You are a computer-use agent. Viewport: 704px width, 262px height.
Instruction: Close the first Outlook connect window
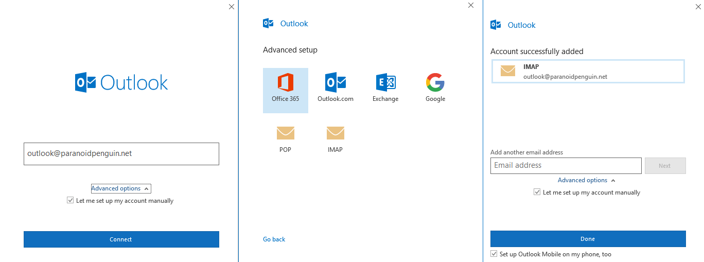pyautogui.click(x=232, y=7)
